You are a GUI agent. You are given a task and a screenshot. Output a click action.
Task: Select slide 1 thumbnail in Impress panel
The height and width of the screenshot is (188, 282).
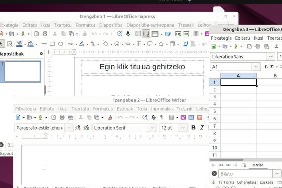[22, 71]
